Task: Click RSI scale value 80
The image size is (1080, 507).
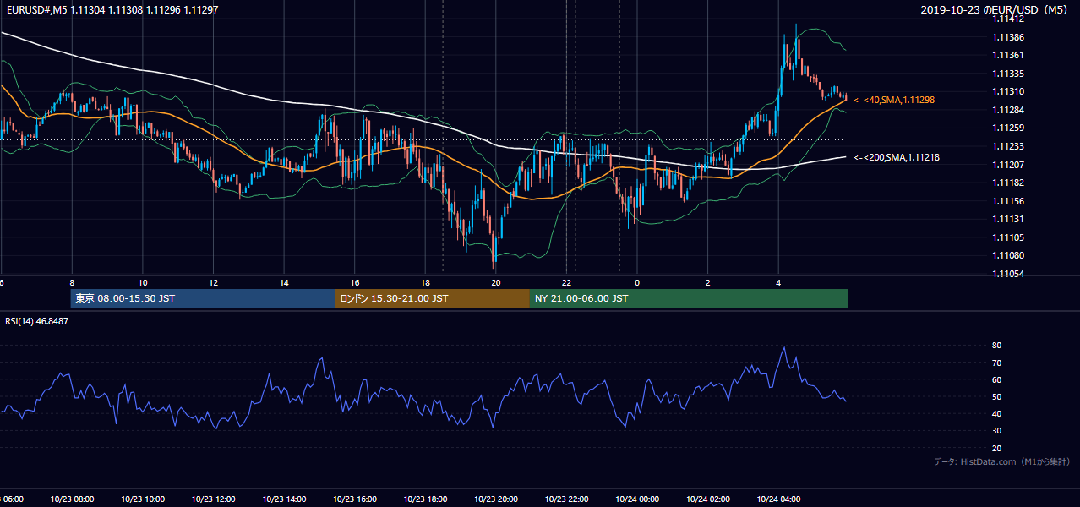Action: click(997, 346)
